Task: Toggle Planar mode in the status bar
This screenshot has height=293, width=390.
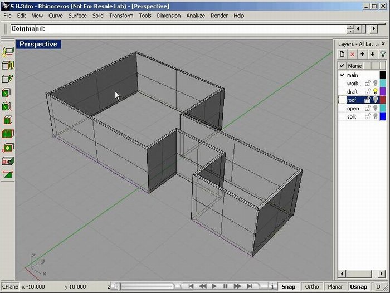Action: 335,286
